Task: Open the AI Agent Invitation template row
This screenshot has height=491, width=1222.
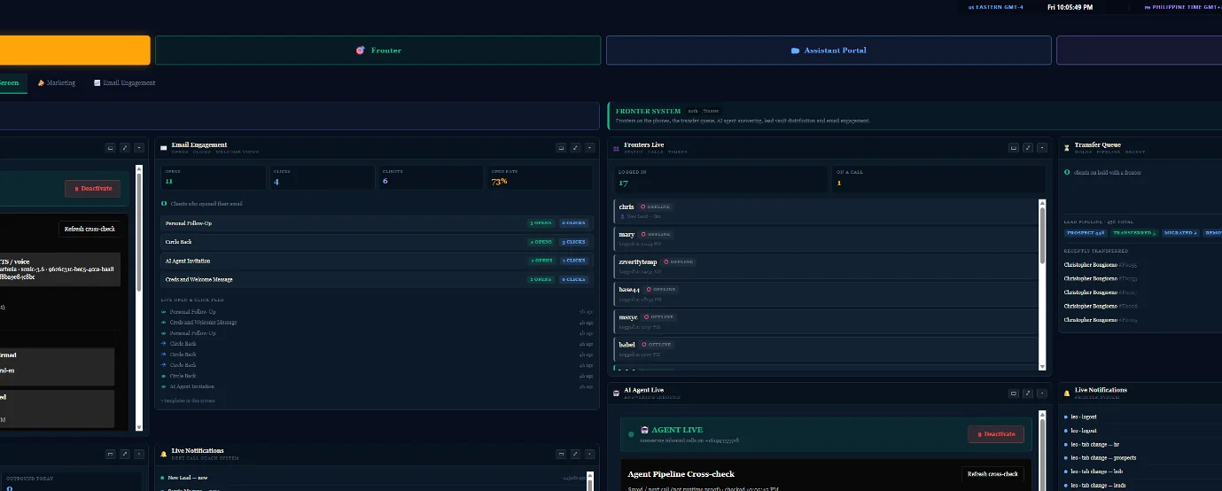Action: point(377,261)
